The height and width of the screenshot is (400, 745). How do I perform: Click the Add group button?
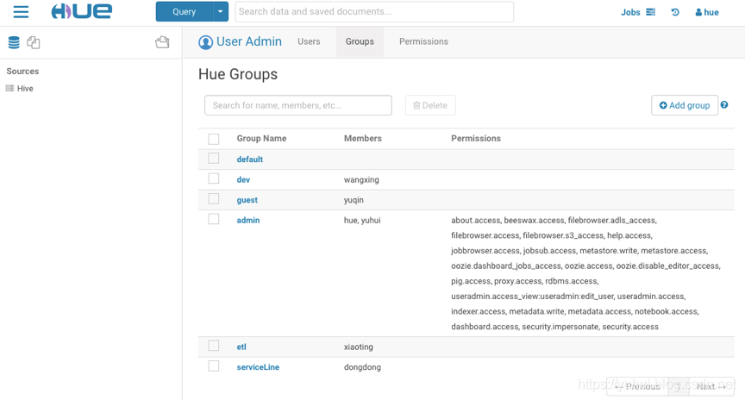point(685,105)
